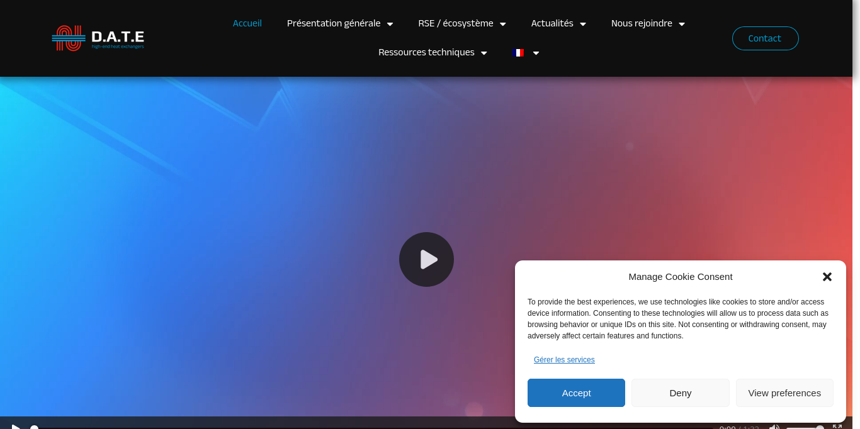Viewport: 860px width, 429px height.
Task: Enter fullscreen video mode
Action: tap(837, 427)
